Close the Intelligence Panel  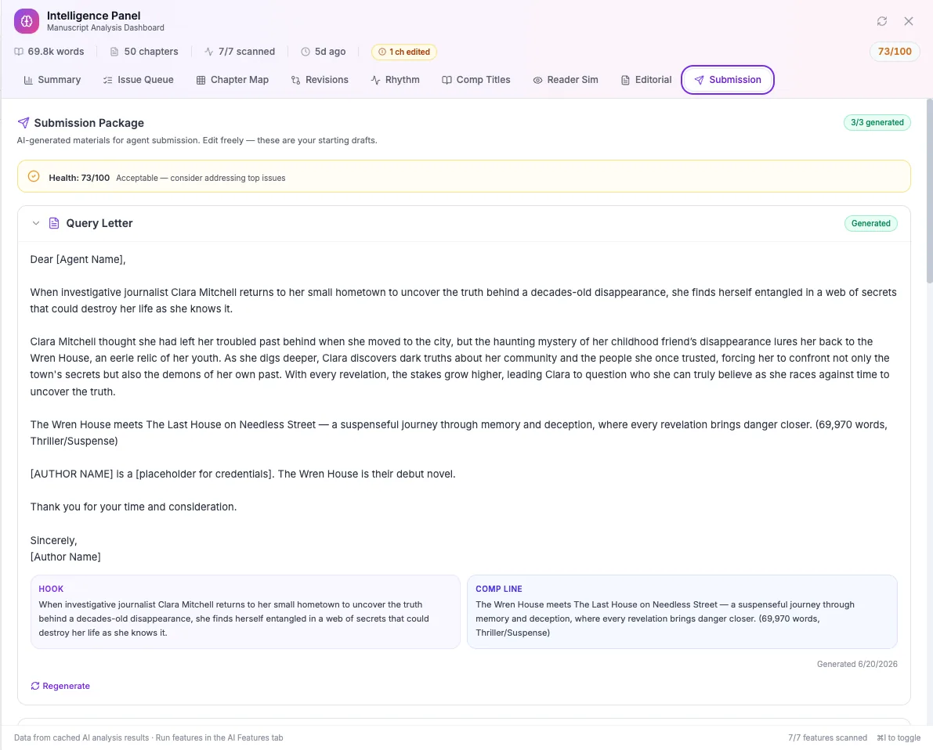click(x=909, y=21)
